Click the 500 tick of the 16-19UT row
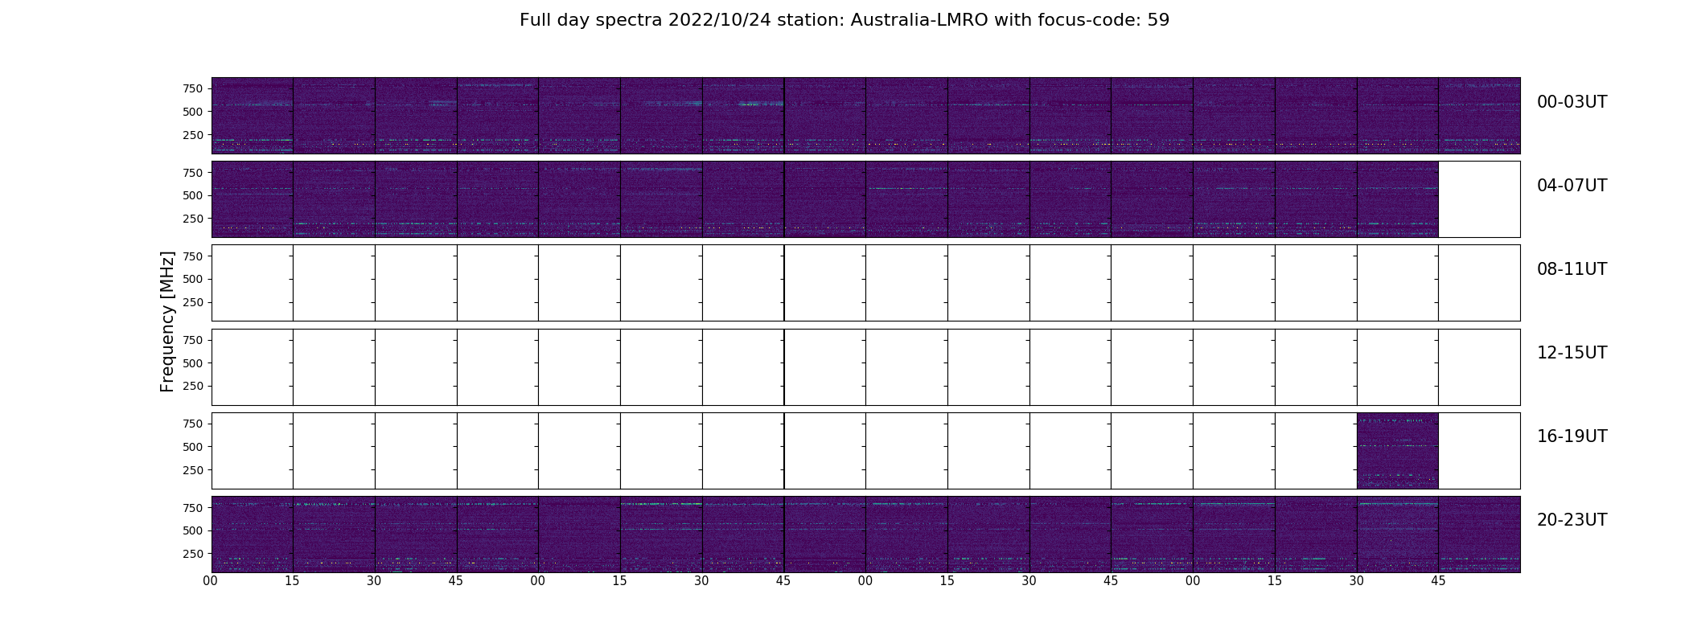 [192, 447]
